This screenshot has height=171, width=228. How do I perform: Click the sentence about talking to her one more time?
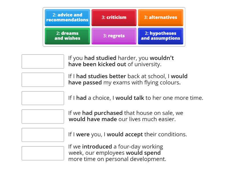[135, 98]
